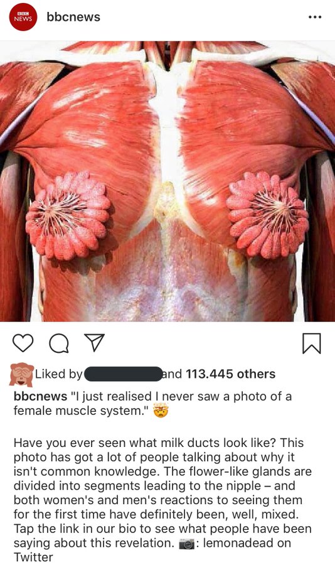Tap the monkey emoji liker avatar
This screenshot has width=335, height=565.
pyautogui.click(x=21, y=374)
